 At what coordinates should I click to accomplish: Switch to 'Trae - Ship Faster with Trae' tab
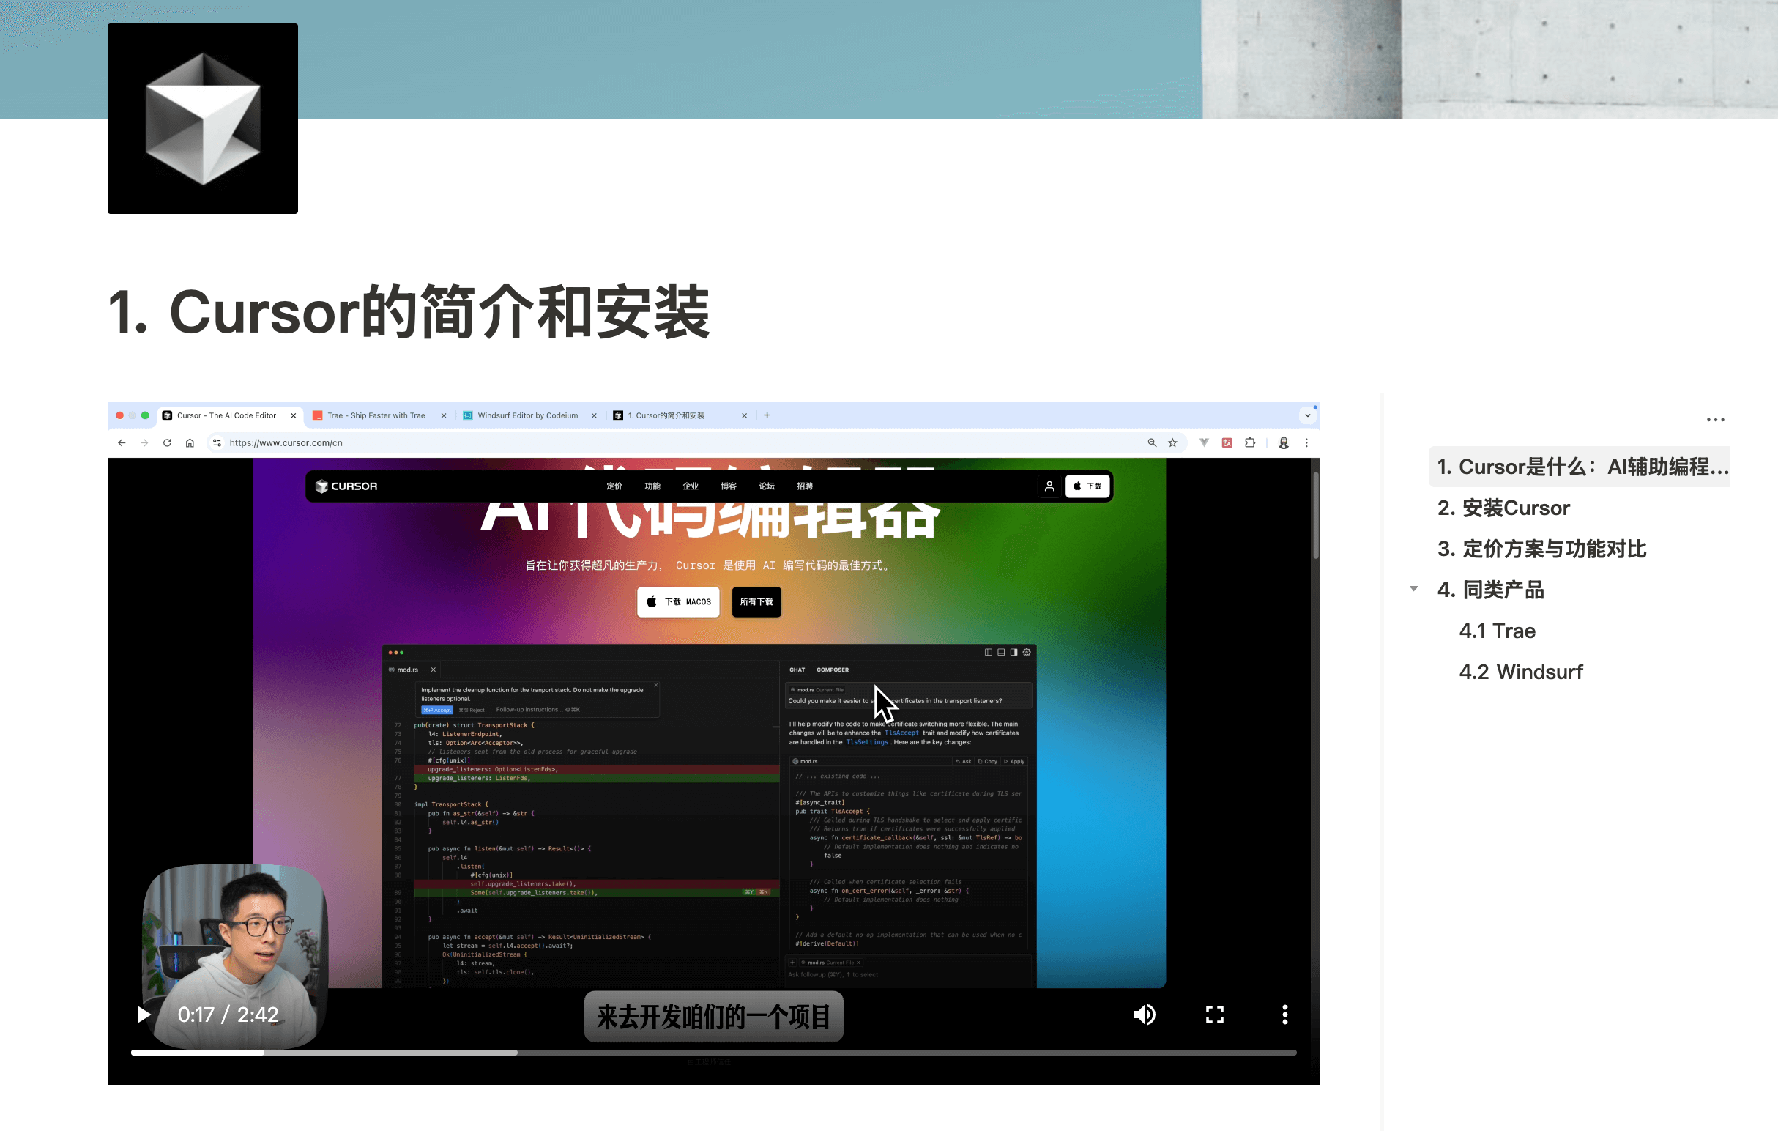tap(376, 415)
